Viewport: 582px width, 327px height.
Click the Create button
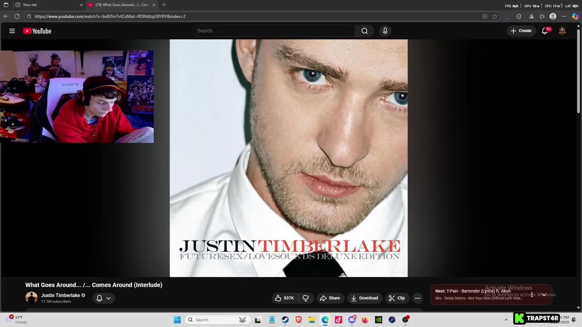[x=521, y=31]
